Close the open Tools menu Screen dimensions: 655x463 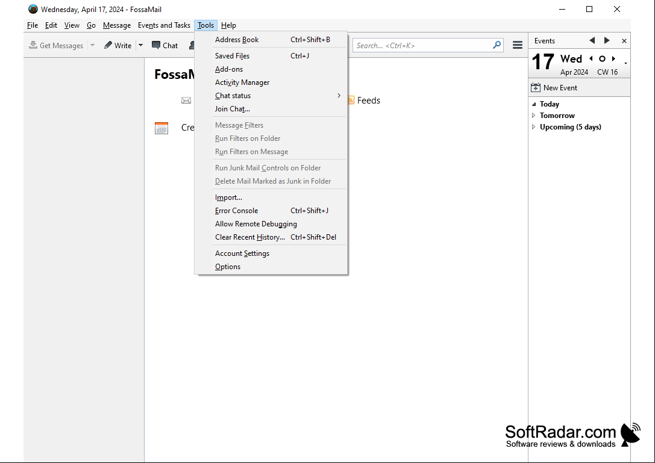coord(205,25)
